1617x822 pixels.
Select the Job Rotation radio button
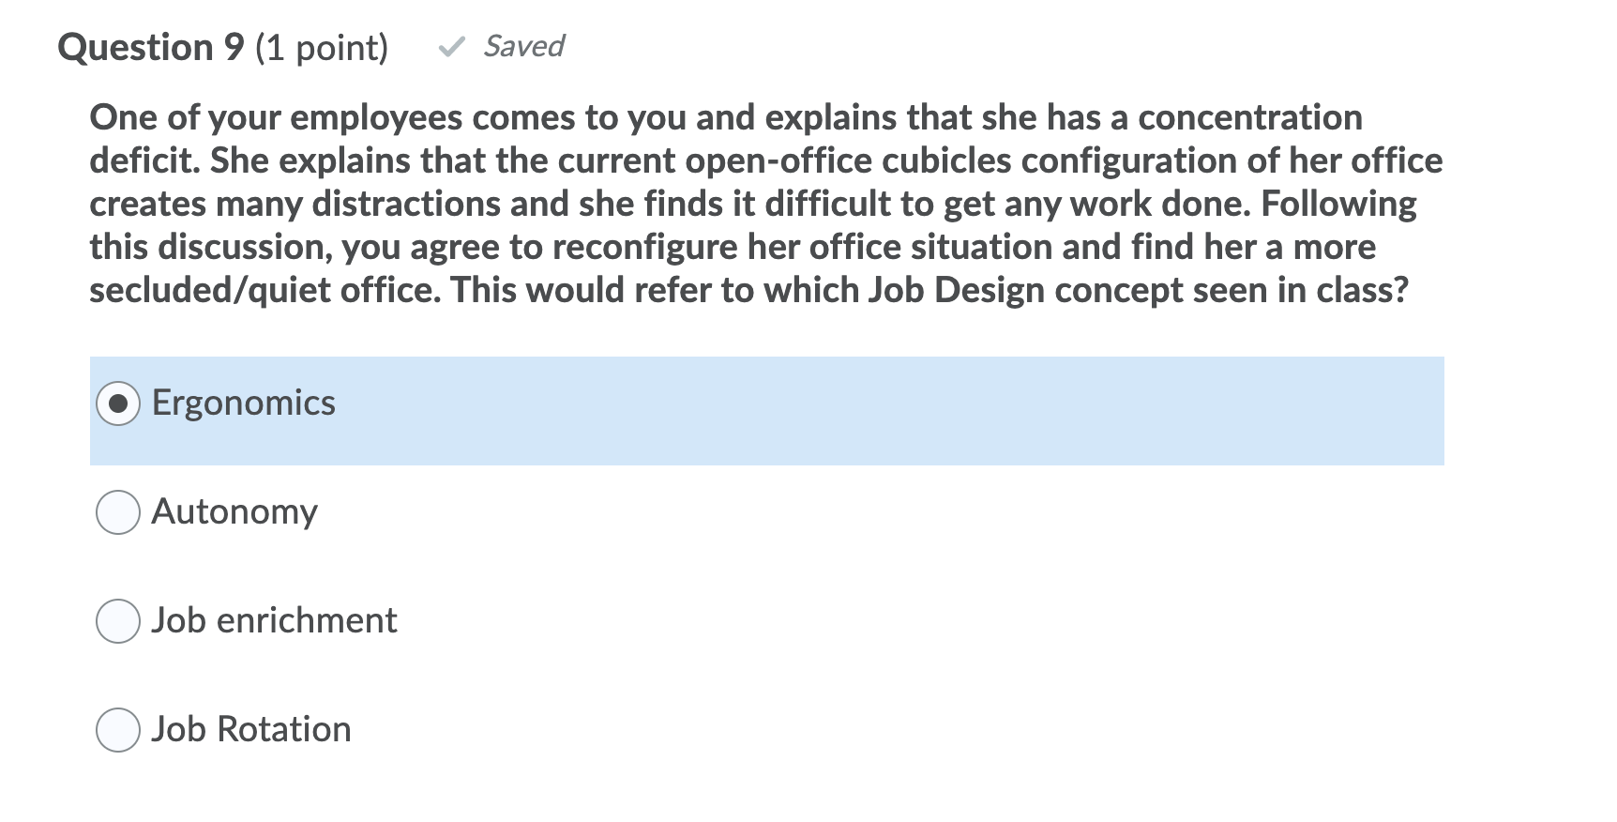pos(117,729)
